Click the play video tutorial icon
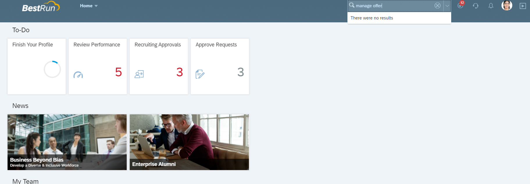 coord(523,6)
